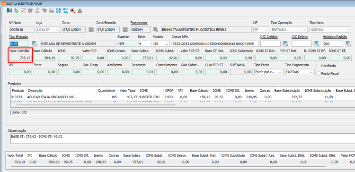The width and height of the screenshot is (355, 172).
Task: Click the C/C Crédito lookup magnifier
Action: coord(286,43)
